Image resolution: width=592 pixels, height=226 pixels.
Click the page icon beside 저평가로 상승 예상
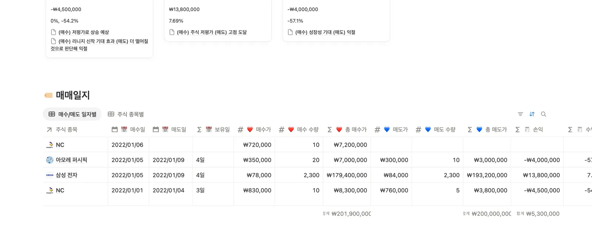point(54,32)
